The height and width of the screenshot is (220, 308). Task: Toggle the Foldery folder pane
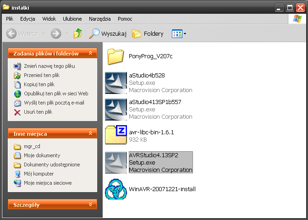[148, 33]
